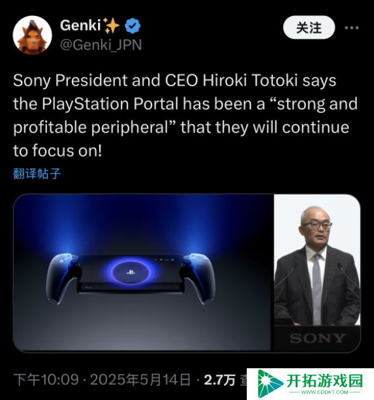Click the tweet body text about Portal

pyautogui.click(x=185, y=116)
